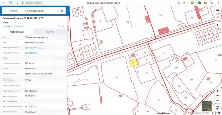Image resolution: width=222 pixels, height=115 pixels.
Task: Zoom out the map with minus
Action: [x=218, y=100]
